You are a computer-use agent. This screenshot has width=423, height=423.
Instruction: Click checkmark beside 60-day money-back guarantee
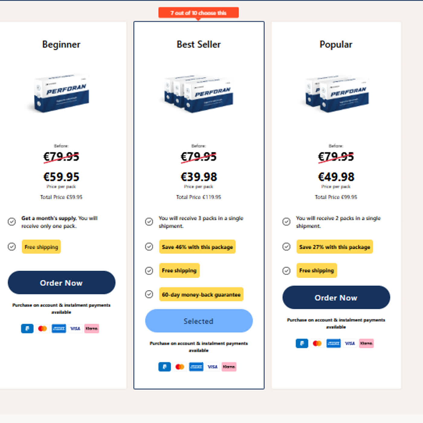[x=149, y=294]
